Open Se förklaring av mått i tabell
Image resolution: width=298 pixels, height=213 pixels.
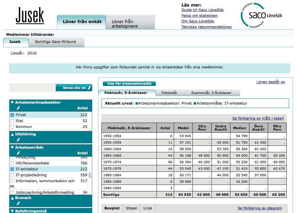click(x=258, y=118)
